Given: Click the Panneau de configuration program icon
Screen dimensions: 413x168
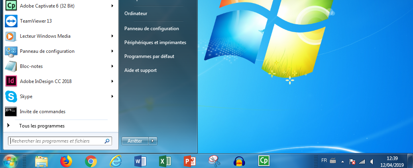Looking at the screenshot, I should [x=11, y=51].
